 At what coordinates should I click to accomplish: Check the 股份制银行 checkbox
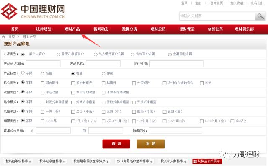pos(73,83)
